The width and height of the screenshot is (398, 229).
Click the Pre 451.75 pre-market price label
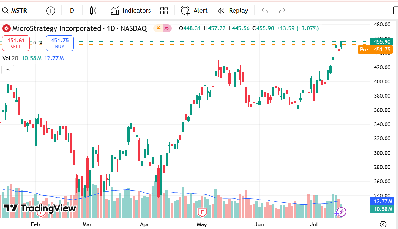click(375, 50)
